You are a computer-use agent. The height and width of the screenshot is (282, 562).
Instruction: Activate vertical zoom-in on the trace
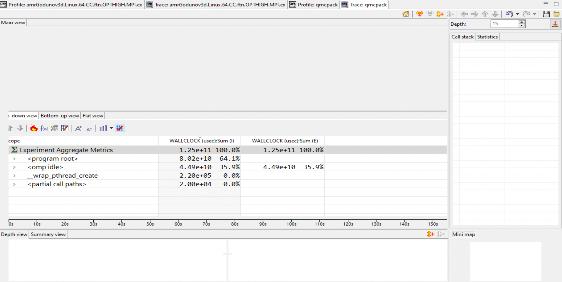440,14
